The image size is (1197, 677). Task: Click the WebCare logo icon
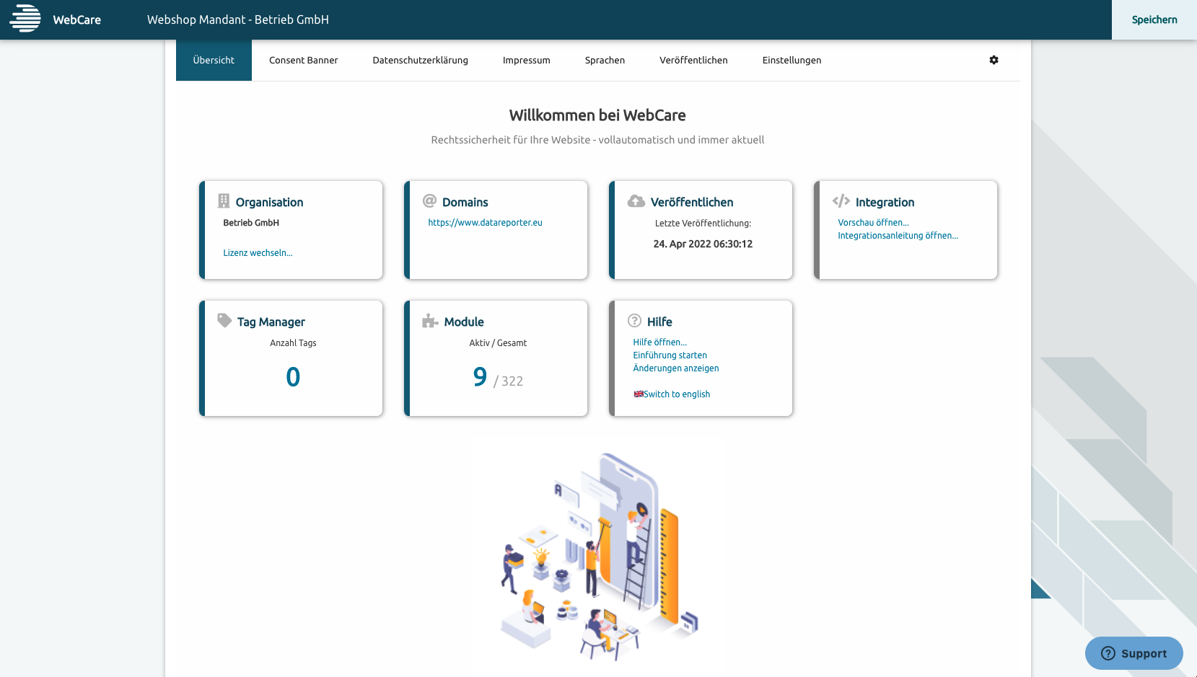pyautogui.click(x=25, y=19)
